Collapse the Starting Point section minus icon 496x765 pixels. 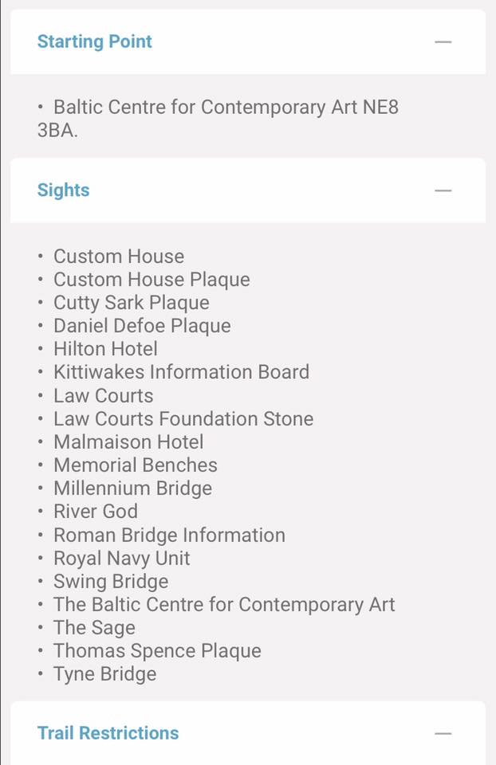[443, 42]
